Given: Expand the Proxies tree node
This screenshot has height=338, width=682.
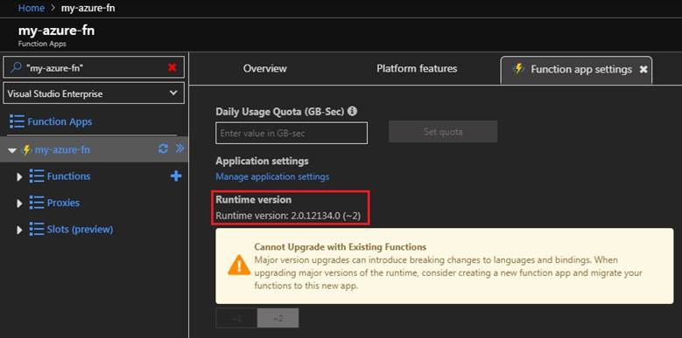Looking at the screenshot, I should (19, 203).
